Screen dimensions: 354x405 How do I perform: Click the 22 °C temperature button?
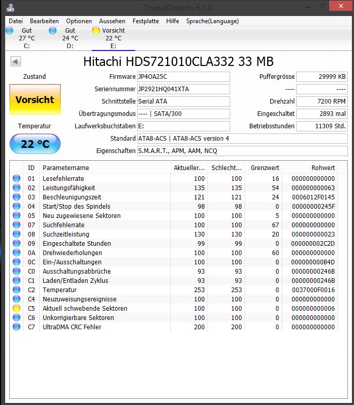coord(35,144)
